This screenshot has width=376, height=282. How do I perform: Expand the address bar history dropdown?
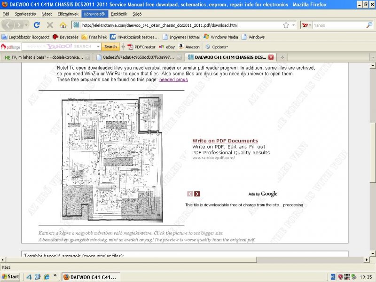293,25
